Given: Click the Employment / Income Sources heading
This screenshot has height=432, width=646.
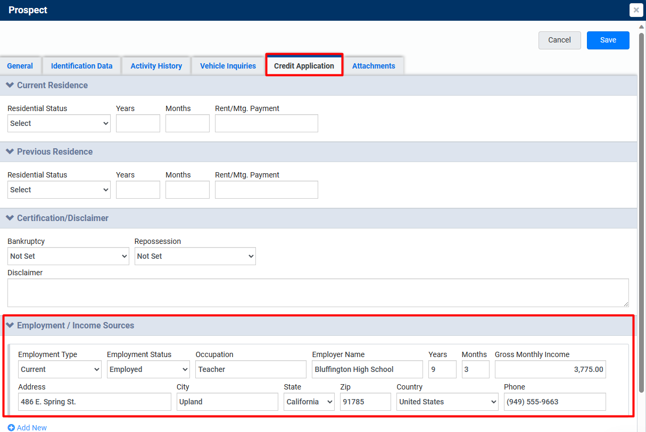Looking at the screenshot, I should click(x=76, y=325).
